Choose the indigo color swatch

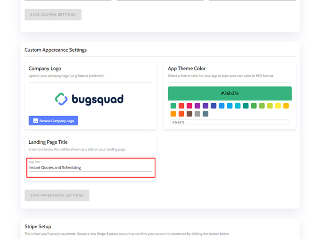(x=213, y=106)
